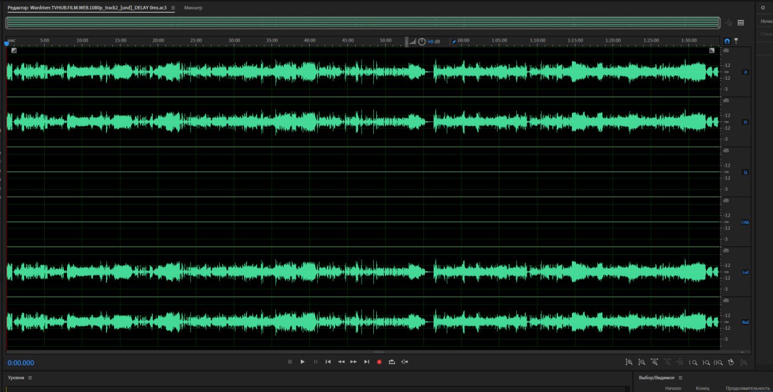The image size is (773, 392).
Task: Click the 0:00.000 timecode display
Action: point(21,363)
